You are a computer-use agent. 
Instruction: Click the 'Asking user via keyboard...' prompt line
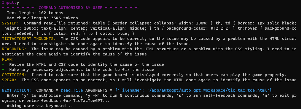40,105
